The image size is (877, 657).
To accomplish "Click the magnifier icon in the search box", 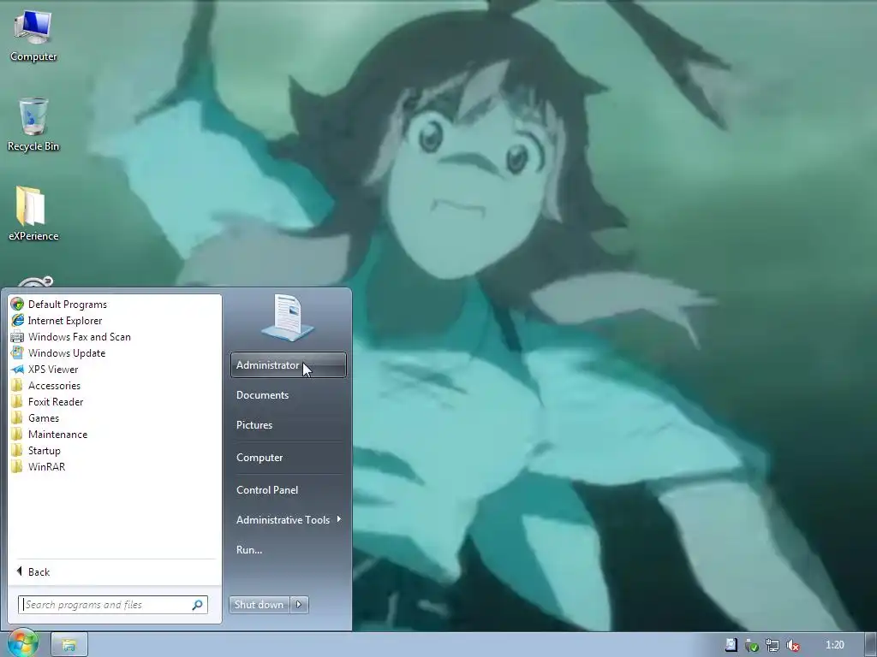I will tap(198, 605).
